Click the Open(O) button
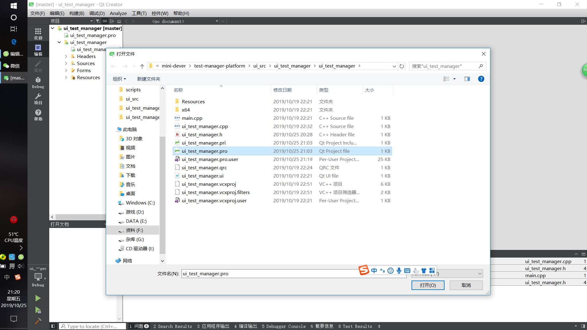 (x=427, y=285)
